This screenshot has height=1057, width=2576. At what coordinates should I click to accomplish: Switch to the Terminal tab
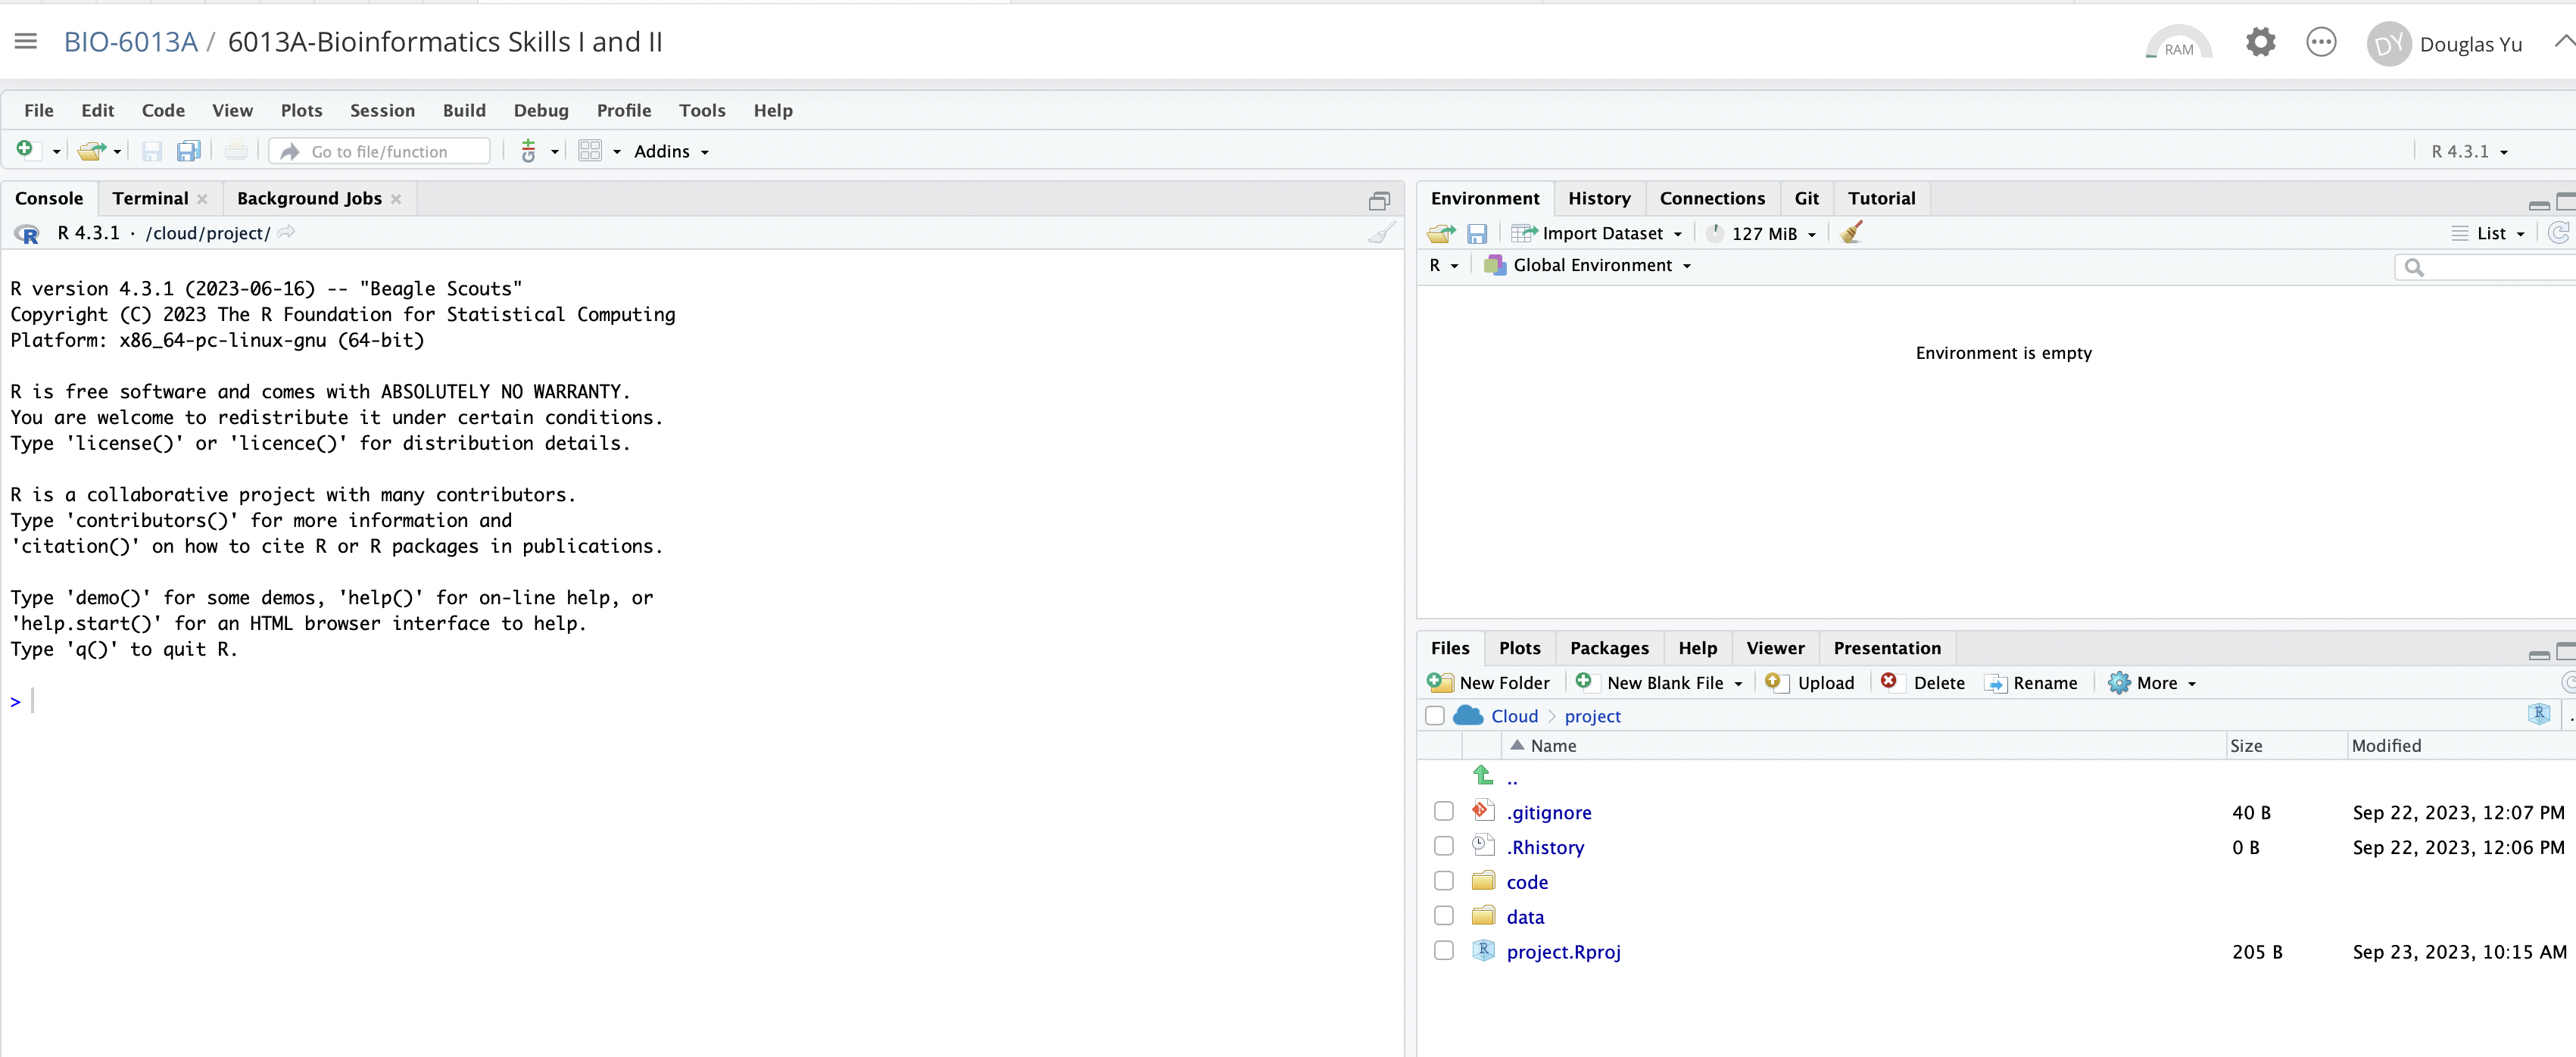tap(150, 198)
